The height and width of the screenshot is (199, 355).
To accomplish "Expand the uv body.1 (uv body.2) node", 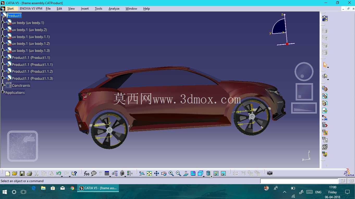I will [3, 29].
